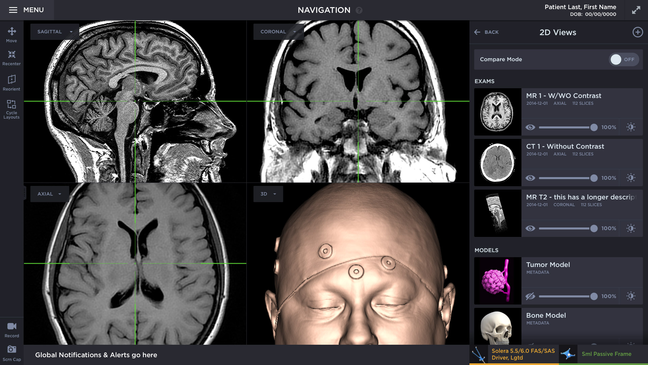This screenshot has height=365, width=648.
Task: Click the 100% opacity value for MR 1
Action: (x=609, y=127)
